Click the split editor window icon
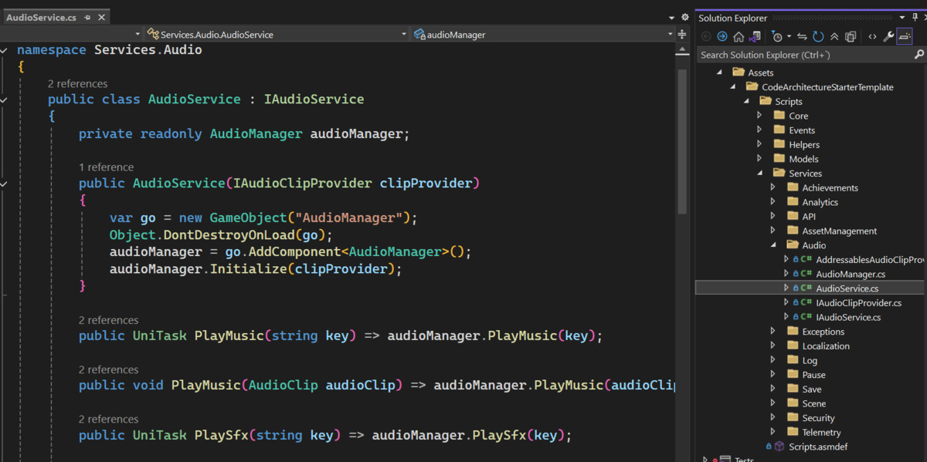 (681, 34)
